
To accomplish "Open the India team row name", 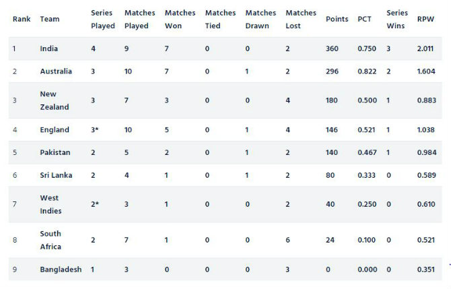I will [x=50, y=49].
